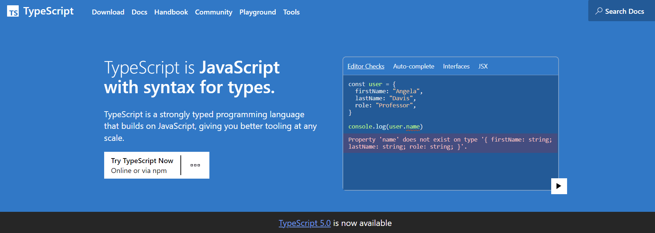Image resolution: width=655 pixels, height=233 pixels.
Task: Focus the Search Docs field
Action: tap(624, 11)
